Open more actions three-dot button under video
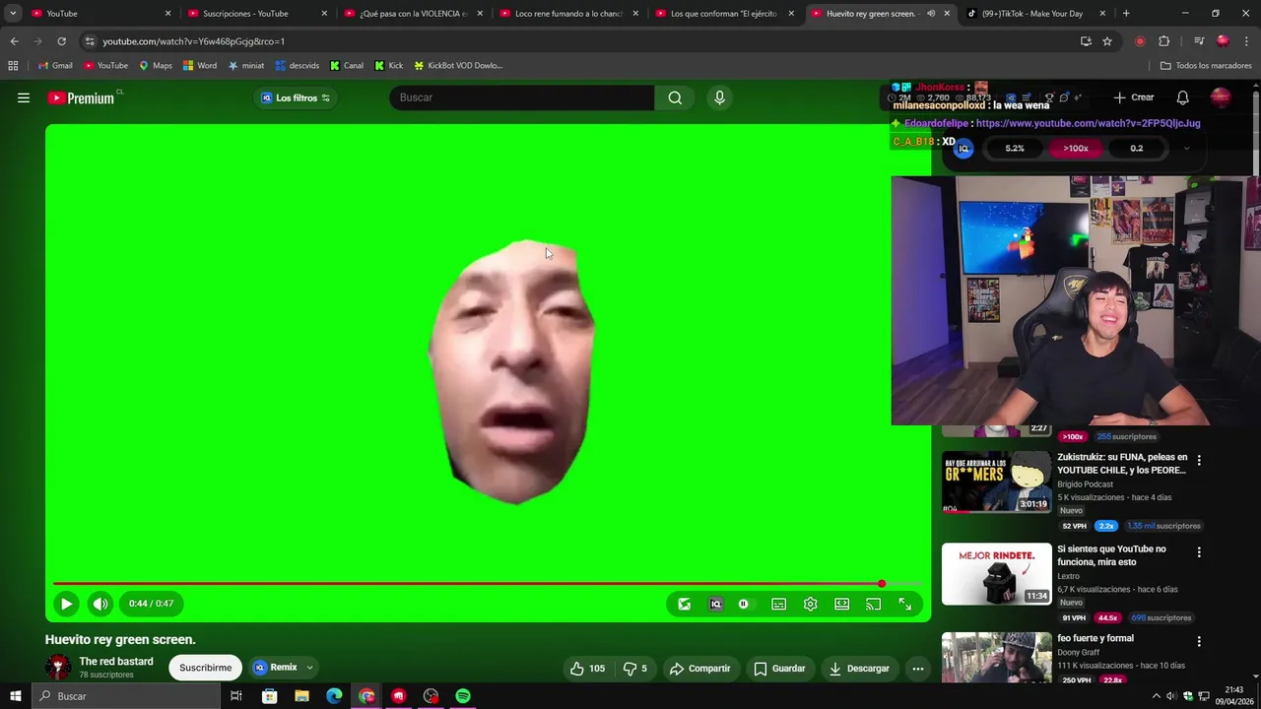The width and height of the screenshot is (1261, 709). tap(917, 669)
